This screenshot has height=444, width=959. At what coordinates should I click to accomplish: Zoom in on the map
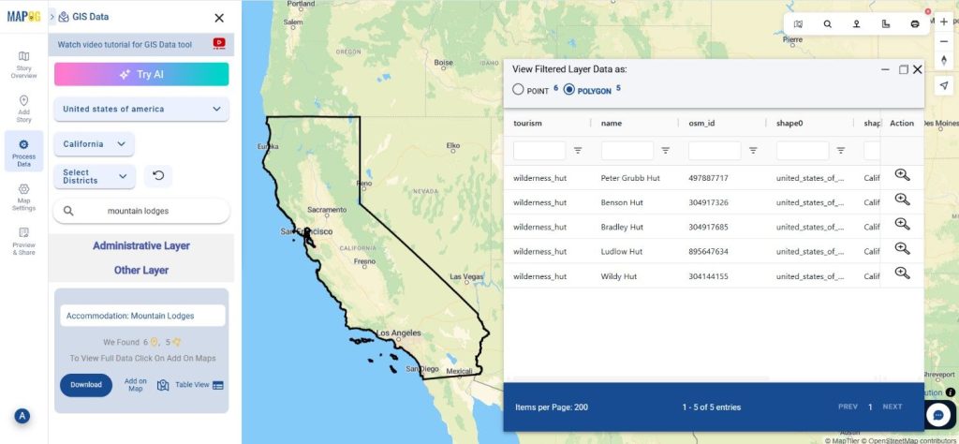tap(943, 22)
